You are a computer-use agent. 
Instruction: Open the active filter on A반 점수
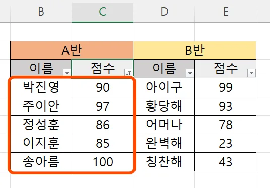click(x=128, y=73)
